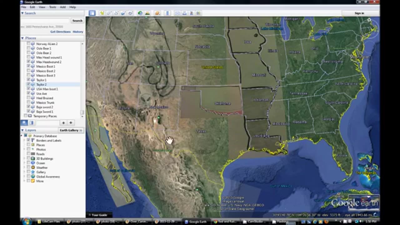Check the Mexico Boot 2 checkbox

pyautogui.click(x=29, y=71)
